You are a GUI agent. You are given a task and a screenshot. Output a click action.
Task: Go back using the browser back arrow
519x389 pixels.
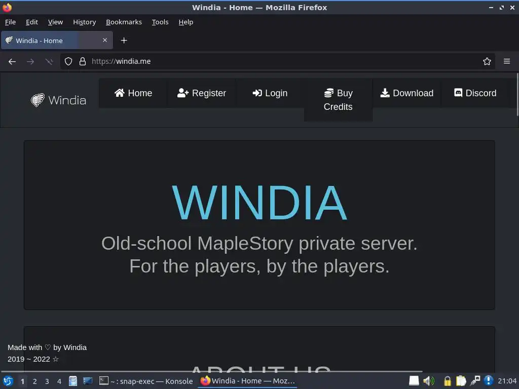pyautogui.click(x=12, y=61)
